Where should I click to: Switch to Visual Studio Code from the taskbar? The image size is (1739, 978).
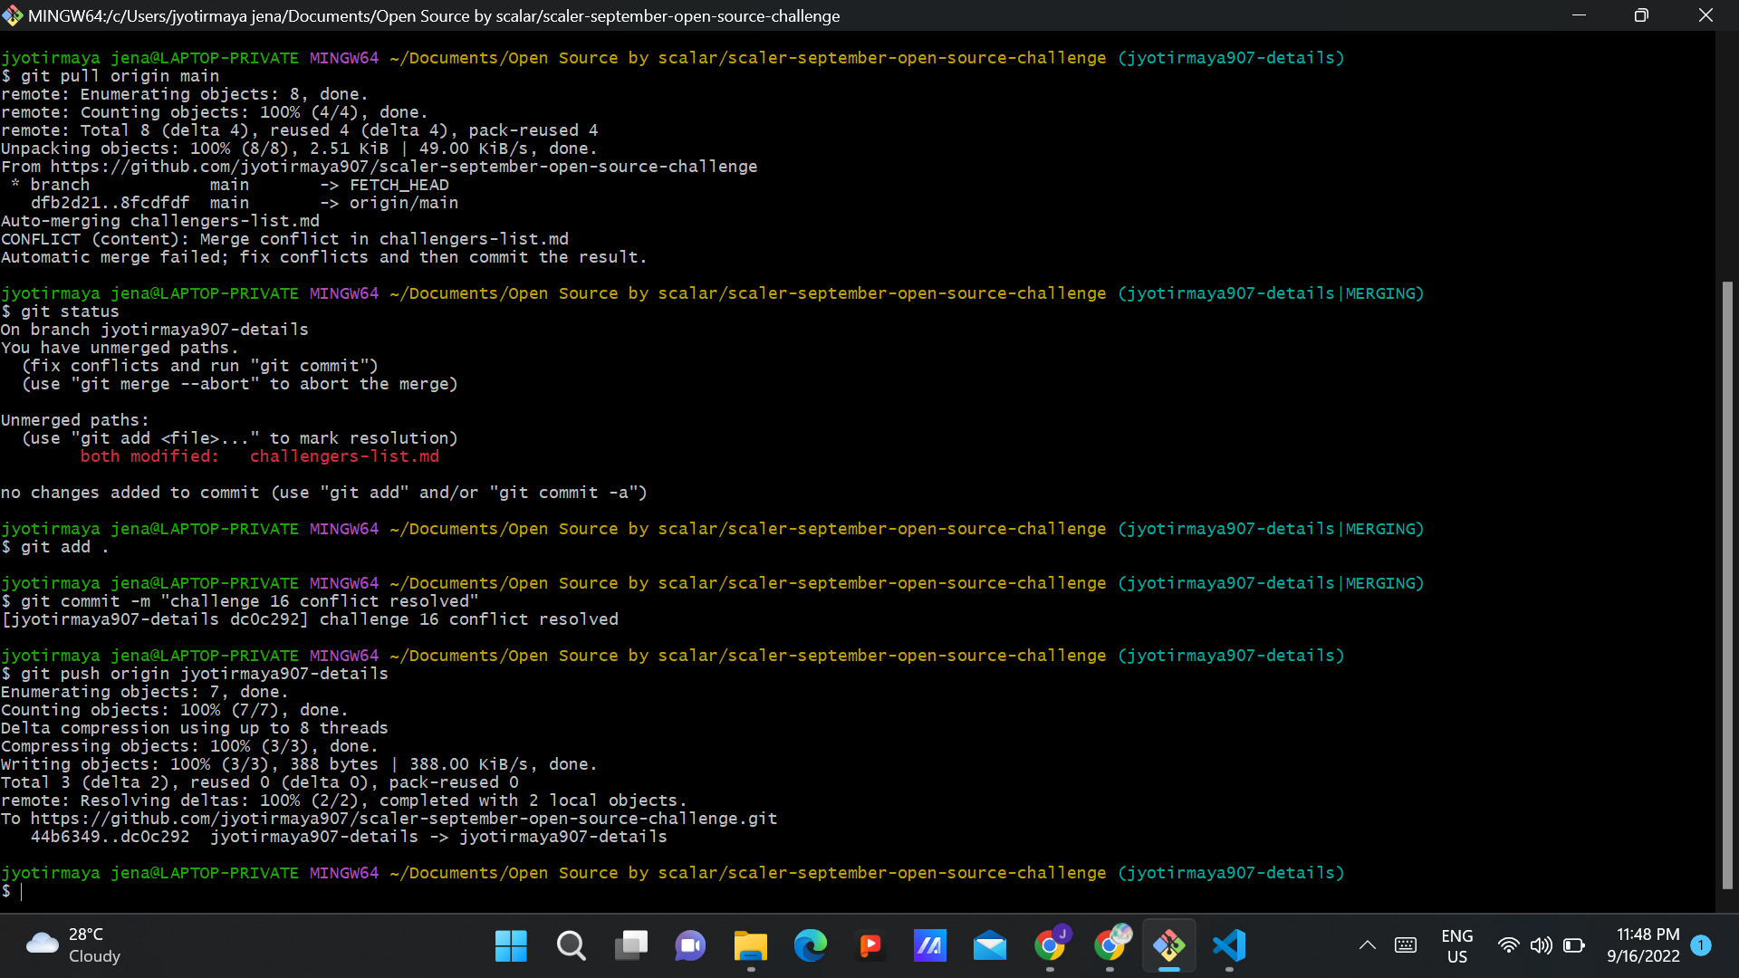tap(1228, 946)
